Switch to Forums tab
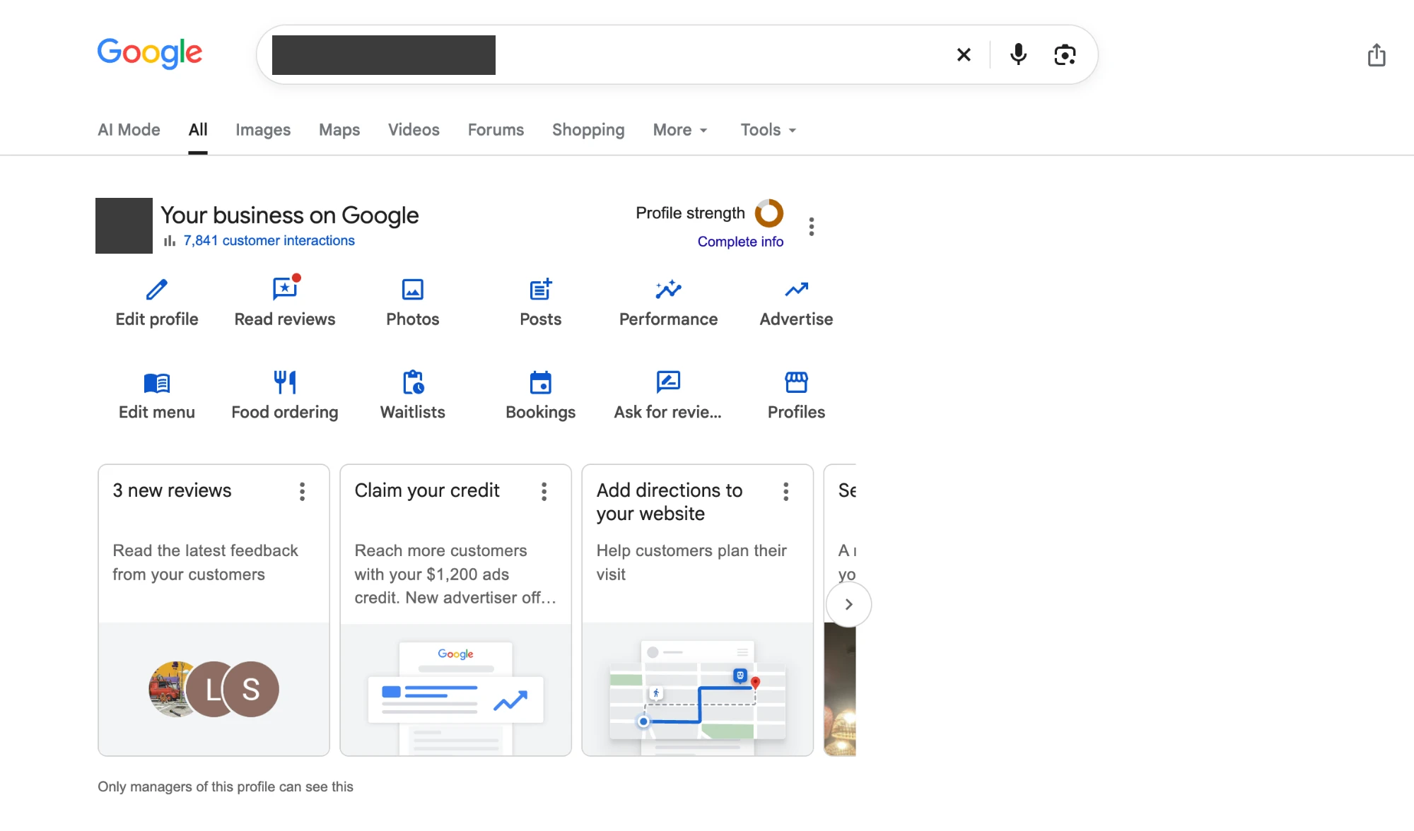This screenshot has width=1414, height=831. click(496, 130)
